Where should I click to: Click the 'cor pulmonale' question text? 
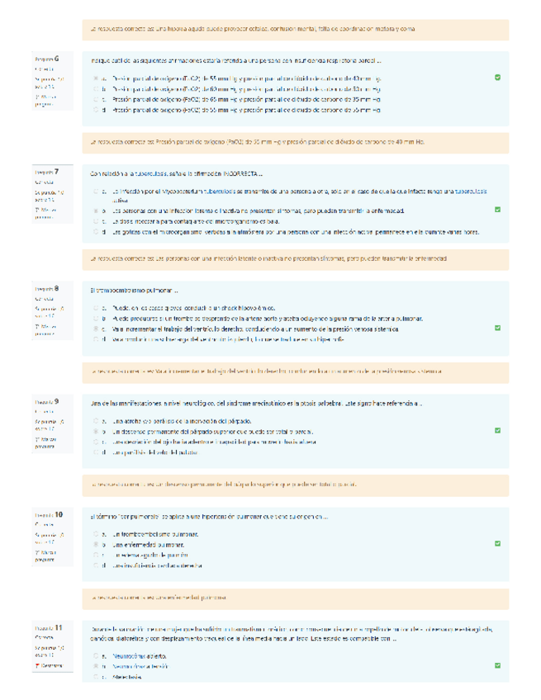[209, 517]
